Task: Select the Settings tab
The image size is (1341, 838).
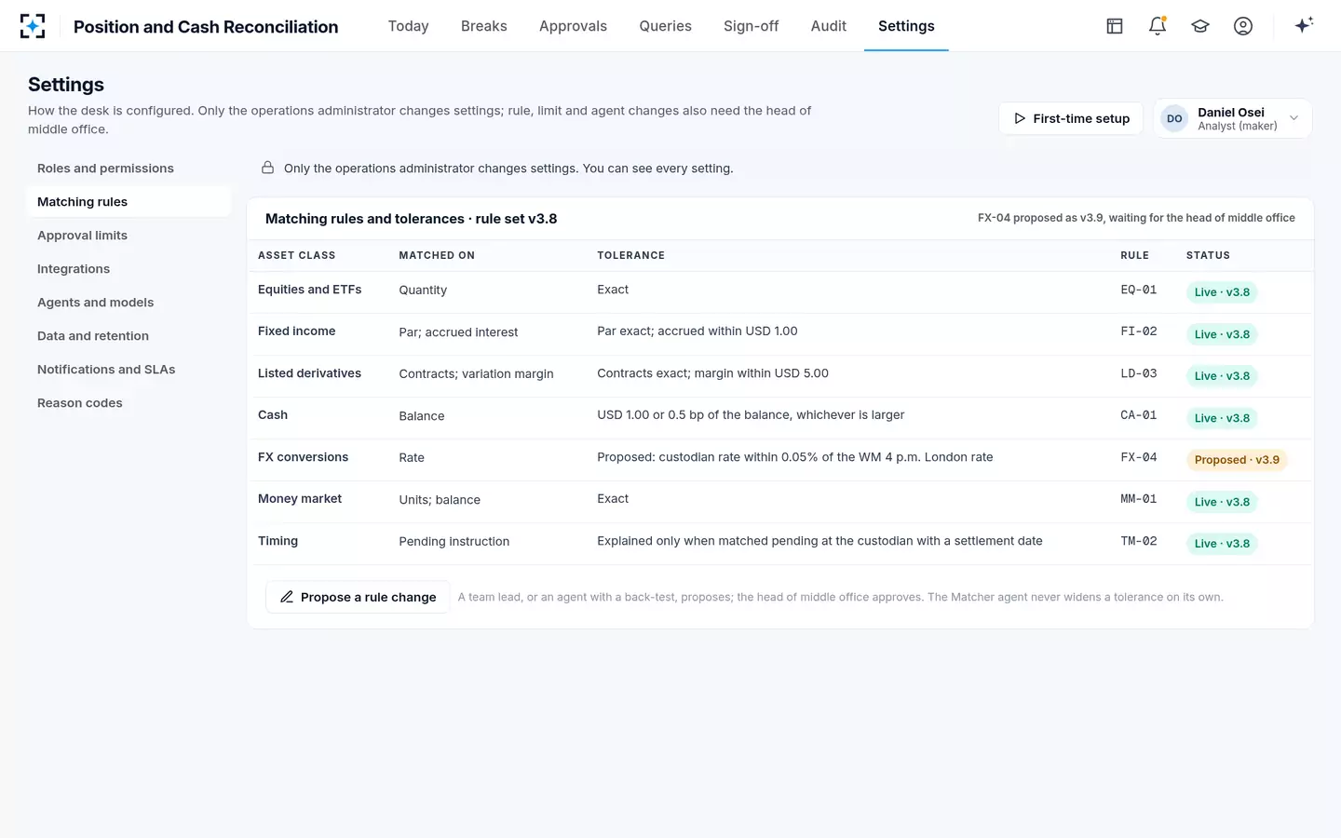Action: coord(906,26)
